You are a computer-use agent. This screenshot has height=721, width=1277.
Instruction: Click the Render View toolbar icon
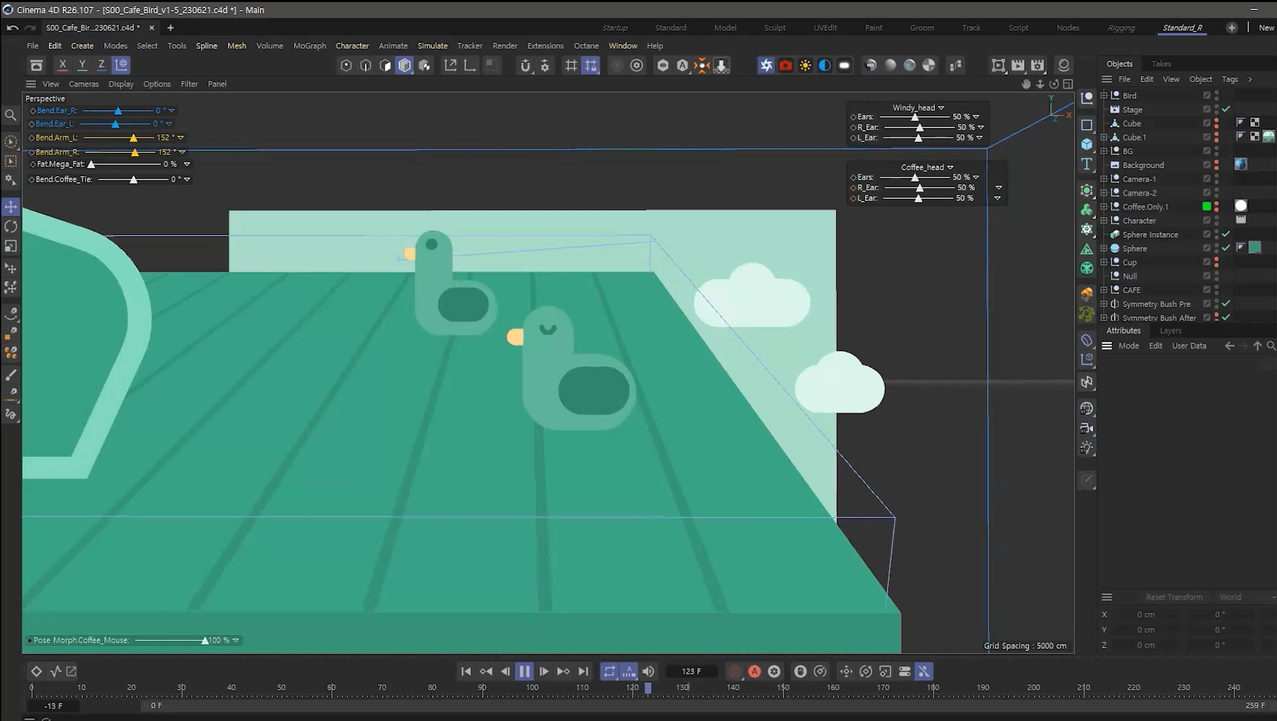coord(998,65)
